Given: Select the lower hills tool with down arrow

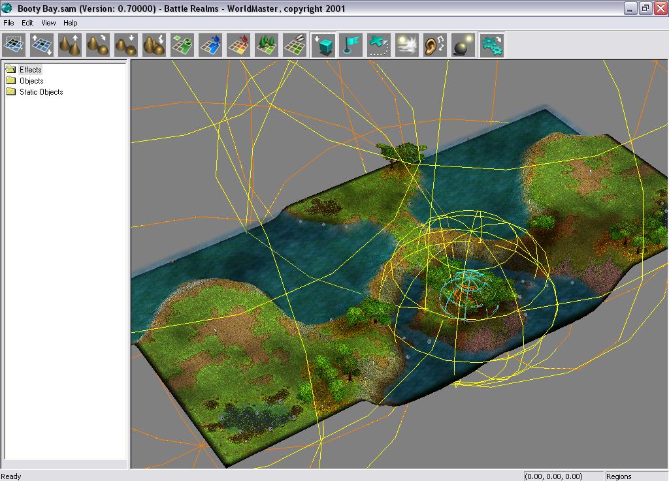Looking at the screenshot, I should [125, 45].
